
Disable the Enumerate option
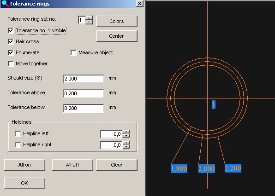(11, 52)
